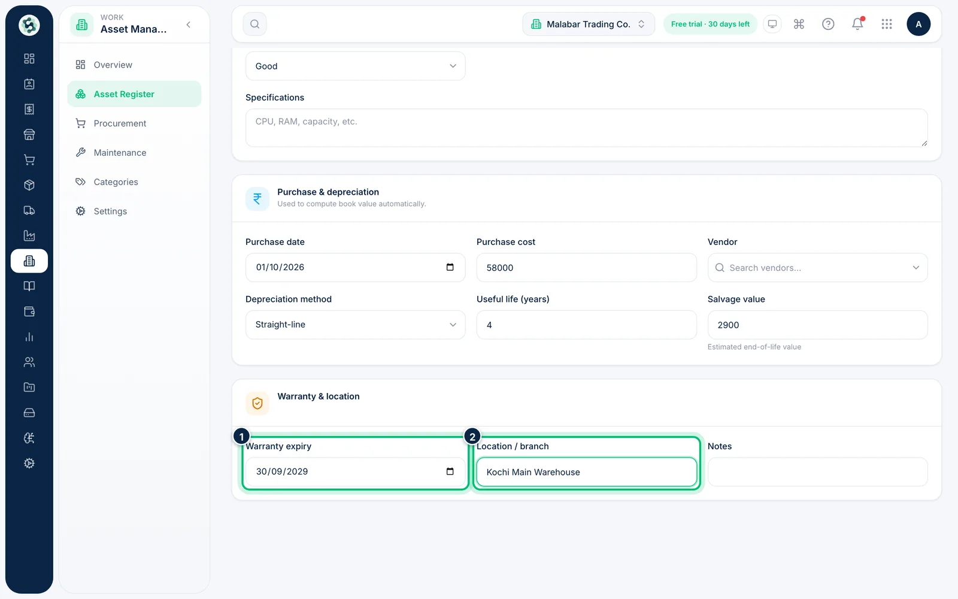The height and width of the screenshot is (599, 958).
Task: Collapse the Asset Management sidebar chevron
Action: pyautogui.click(x=189, y=25)
